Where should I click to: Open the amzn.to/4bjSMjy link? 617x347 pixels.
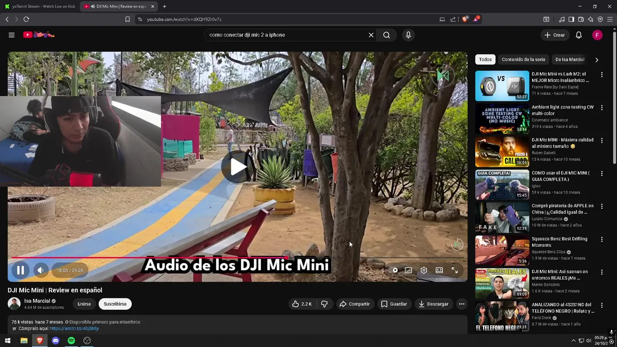click(74, 328)
